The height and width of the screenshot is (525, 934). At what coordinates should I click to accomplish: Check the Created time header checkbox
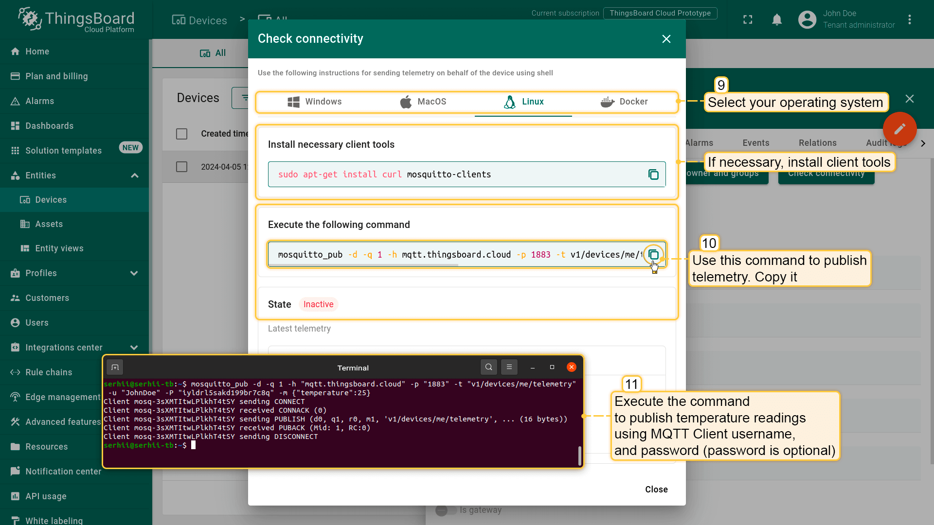click(181, 134)
